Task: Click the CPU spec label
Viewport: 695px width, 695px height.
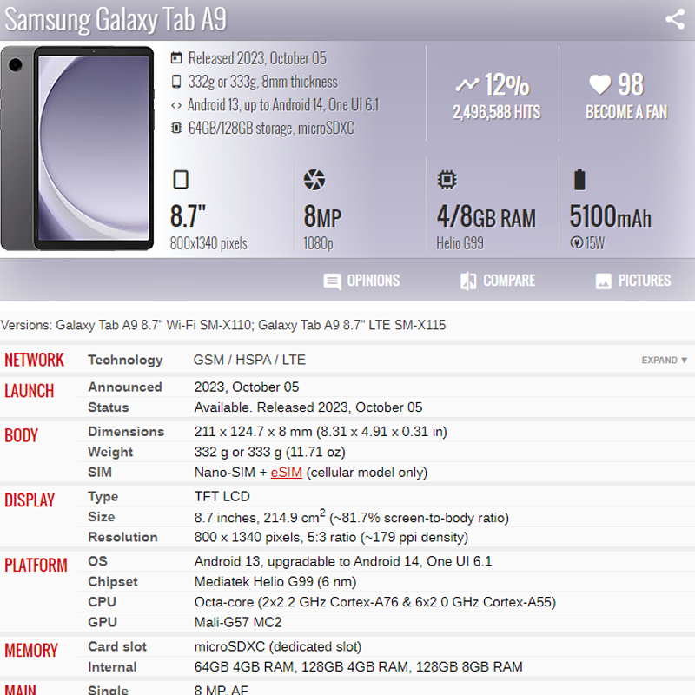Action: click(x=102, y=602)
